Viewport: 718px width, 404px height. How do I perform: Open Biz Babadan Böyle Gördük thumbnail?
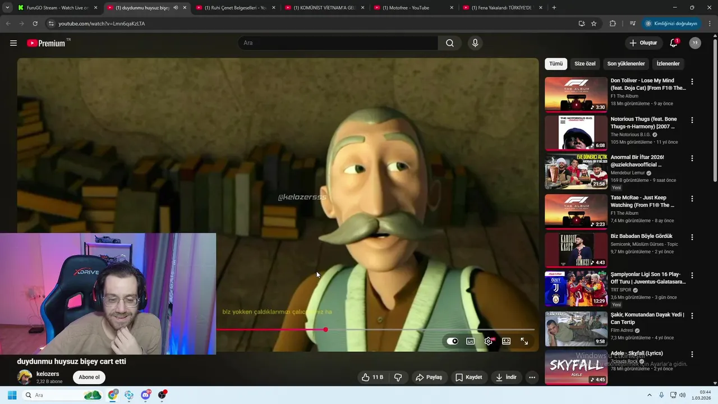point(576,250)
